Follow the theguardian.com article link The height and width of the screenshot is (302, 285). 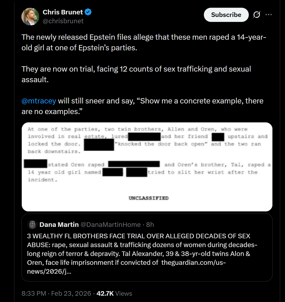click(193, 263)
